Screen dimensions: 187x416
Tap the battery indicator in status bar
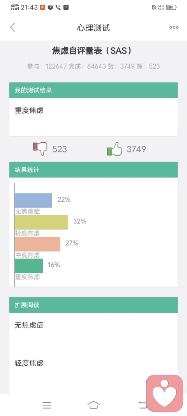pyautogui.click(x=171, y=7)
